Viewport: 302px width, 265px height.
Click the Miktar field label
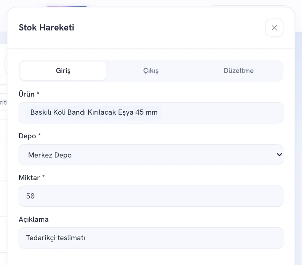[x=32, y=177]
